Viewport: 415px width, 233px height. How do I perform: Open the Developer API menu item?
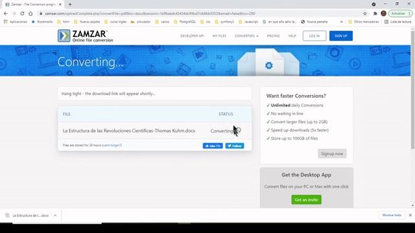pos(192,36)
